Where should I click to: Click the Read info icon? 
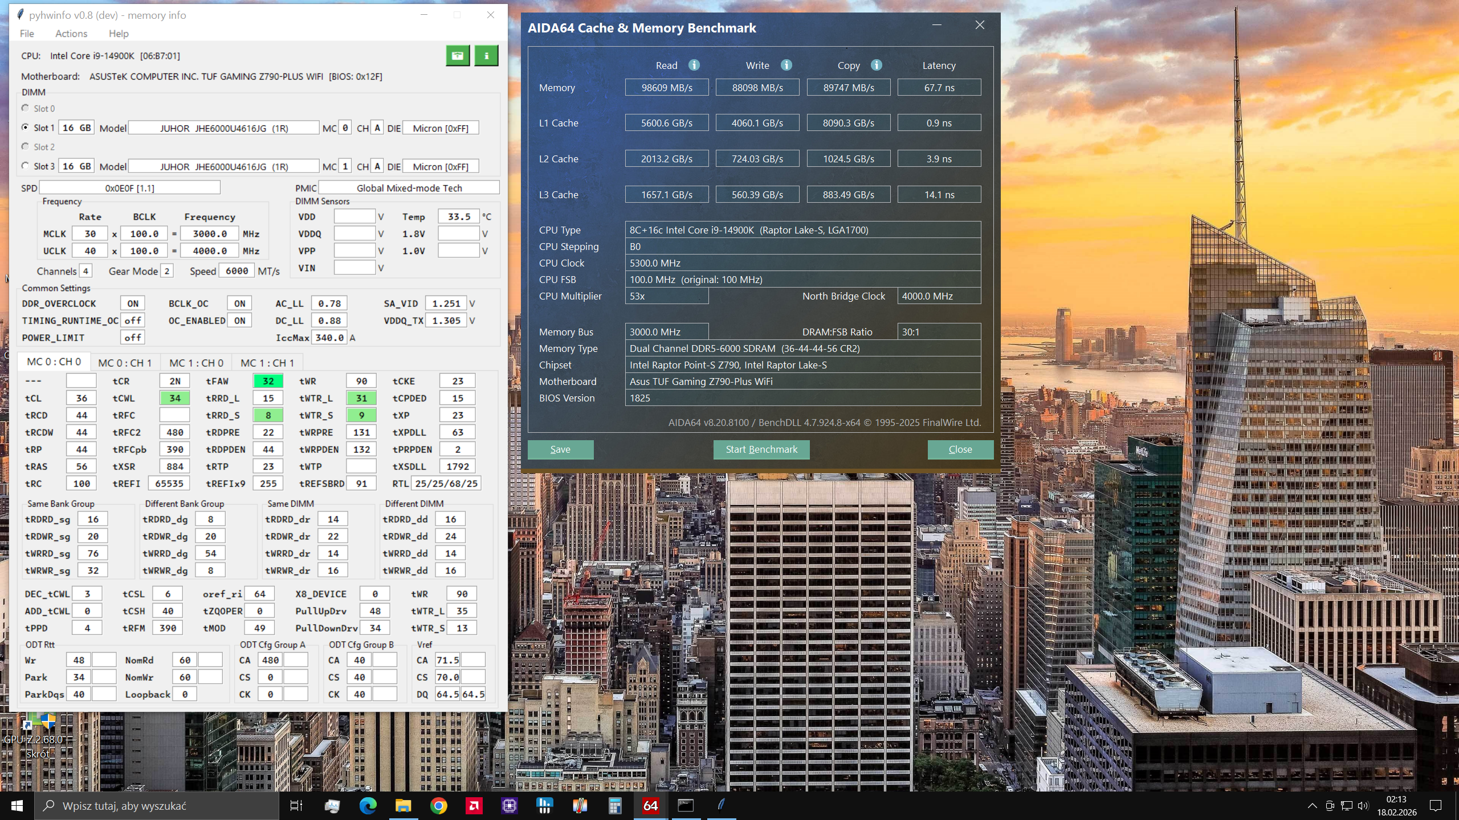[x=694, y=65]
